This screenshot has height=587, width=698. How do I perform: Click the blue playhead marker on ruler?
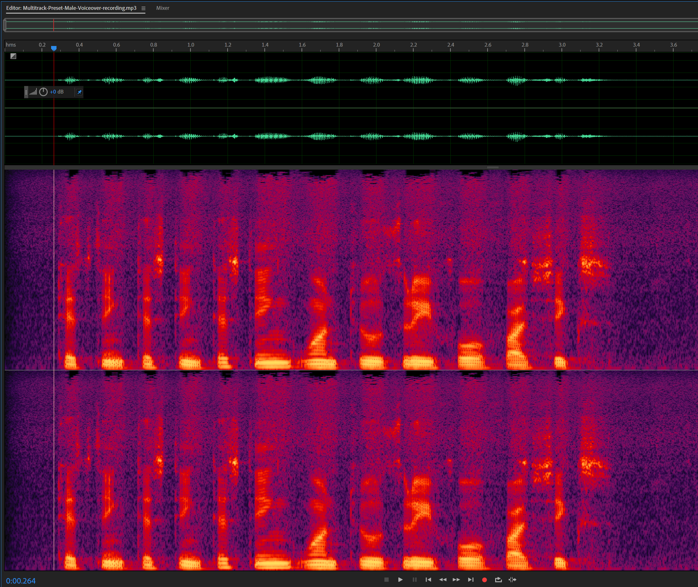click(x=54, y=49)
